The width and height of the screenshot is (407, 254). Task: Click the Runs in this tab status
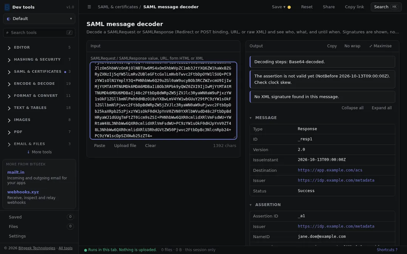120,250
